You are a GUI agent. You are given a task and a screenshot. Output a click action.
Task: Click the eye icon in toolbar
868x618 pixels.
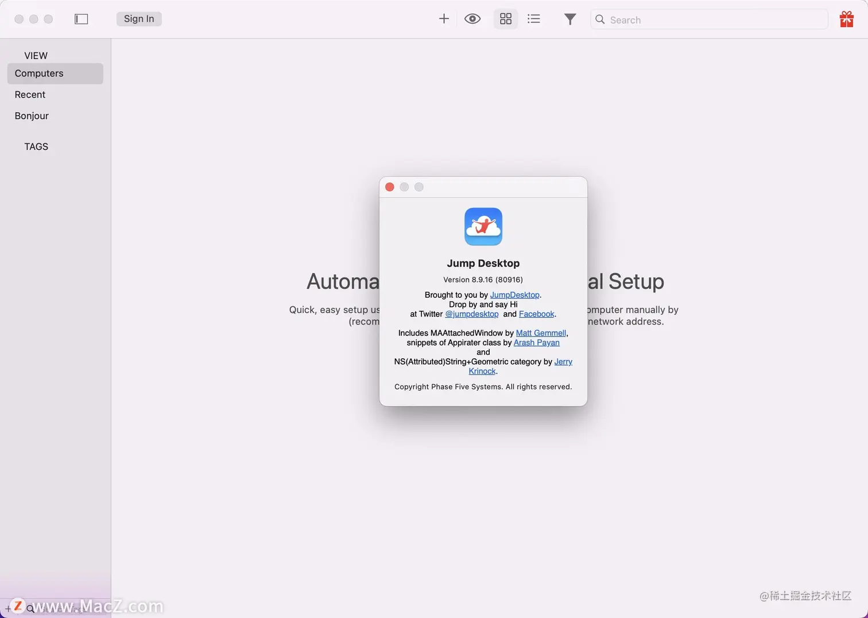point(472,19)
